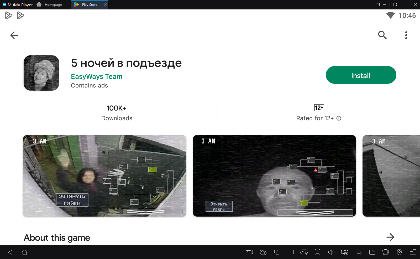Screen dimensions: 420x259
Task: Open MuMu Player hamburger menu
Action: coord(385,5)
